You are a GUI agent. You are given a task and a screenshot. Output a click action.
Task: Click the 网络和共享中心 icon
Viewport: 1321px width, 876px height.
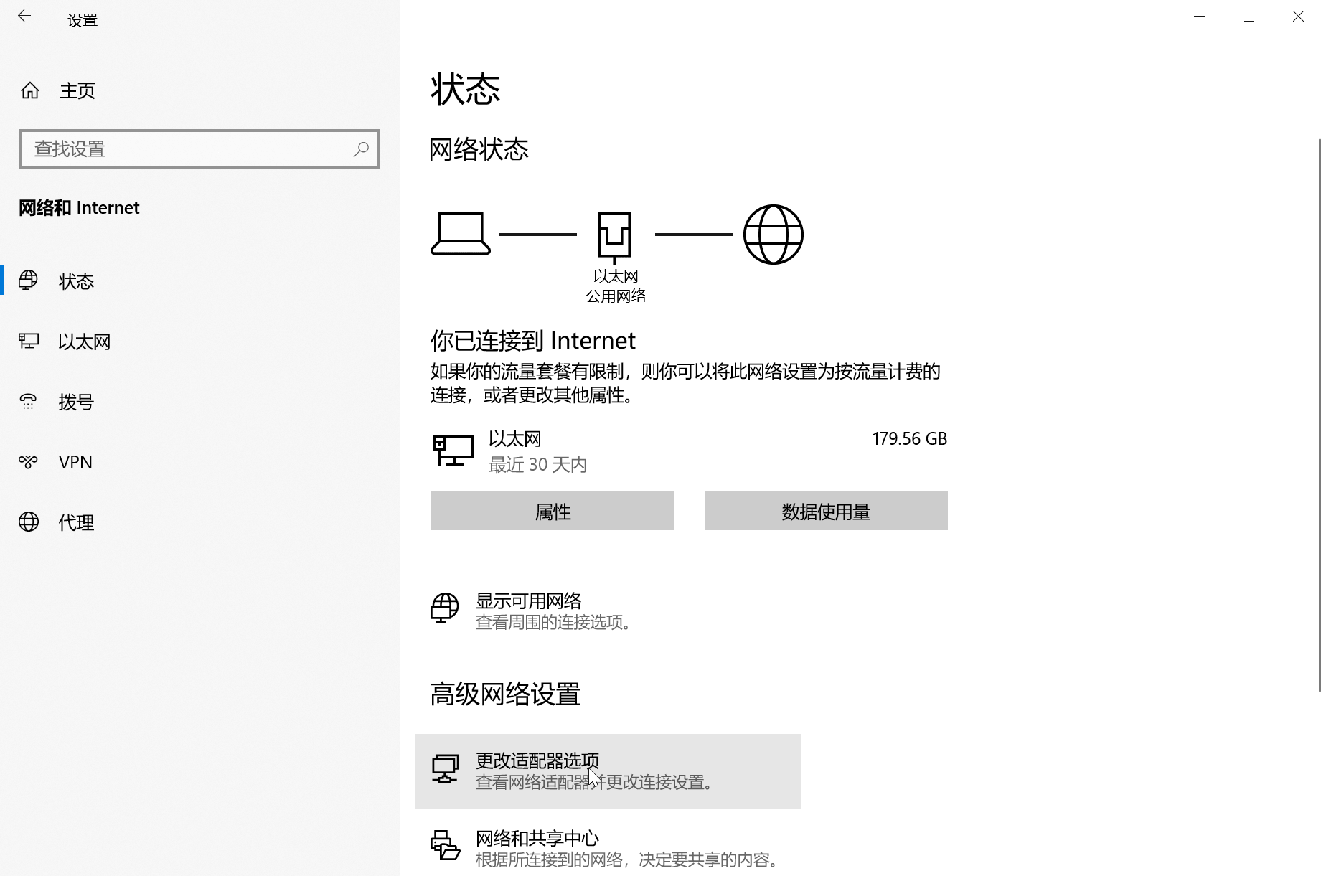(x=445, y=846)
